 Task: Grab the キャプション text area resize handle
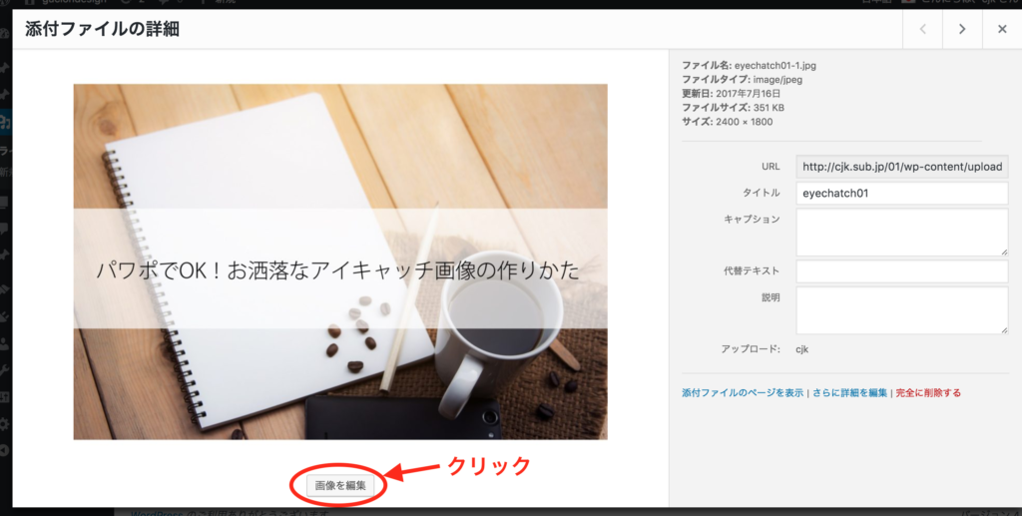pos(1002,251)
